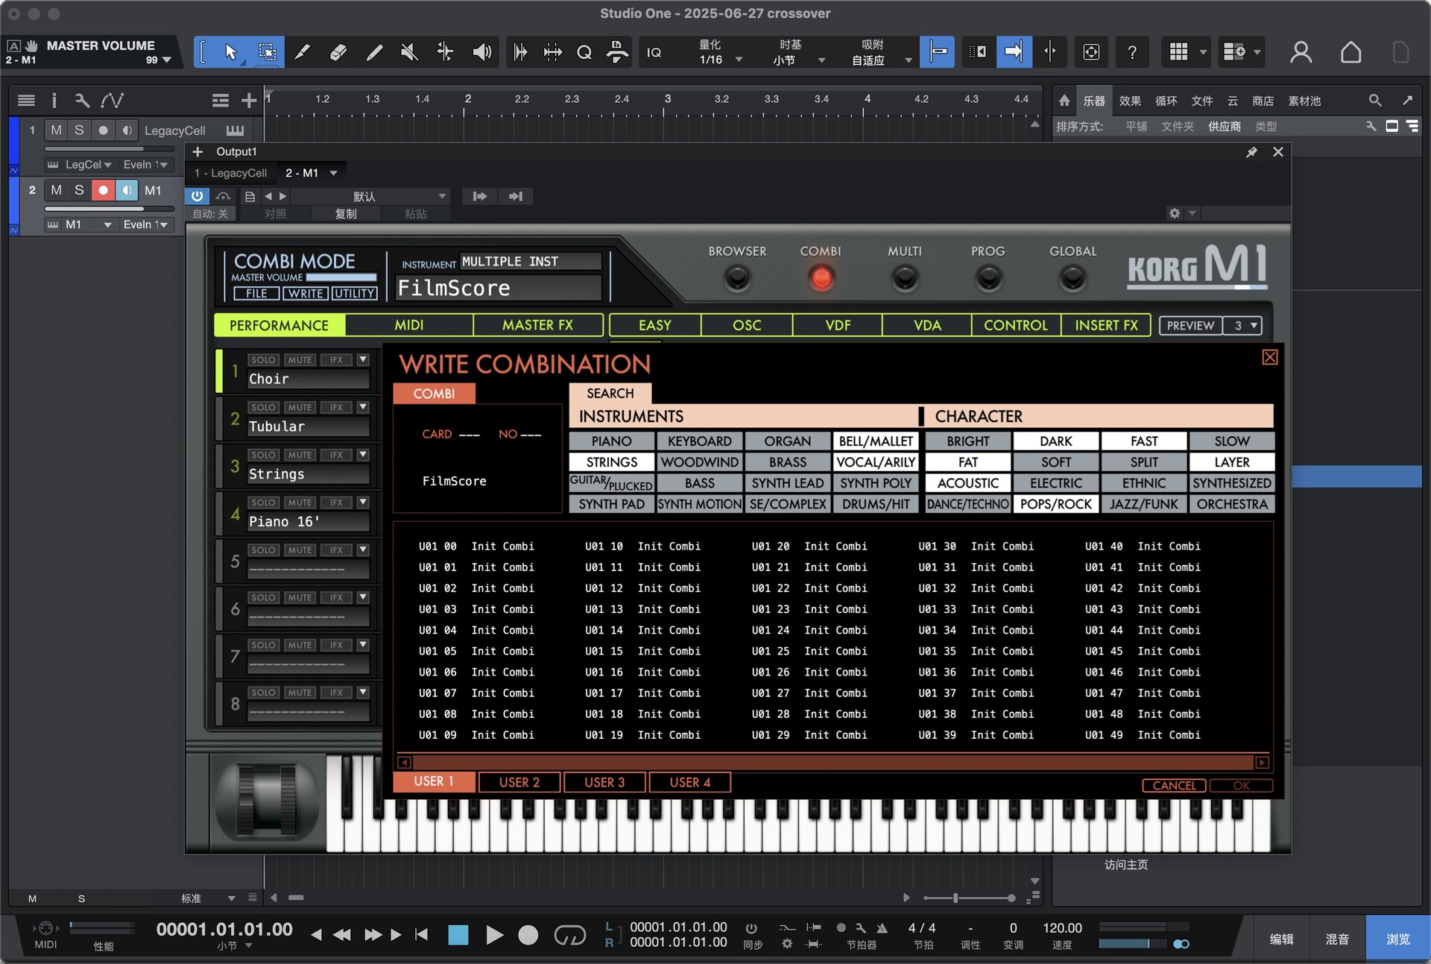Close the Write Combination dialog
This screenshot has width=1431, height=964.
pos(1270,357)
